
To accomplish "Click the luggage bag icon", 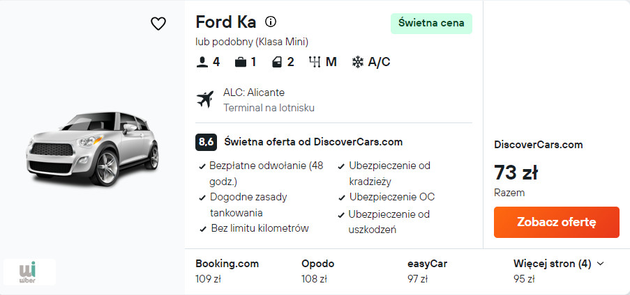I will pyautogui.click(x=241, y=62).
